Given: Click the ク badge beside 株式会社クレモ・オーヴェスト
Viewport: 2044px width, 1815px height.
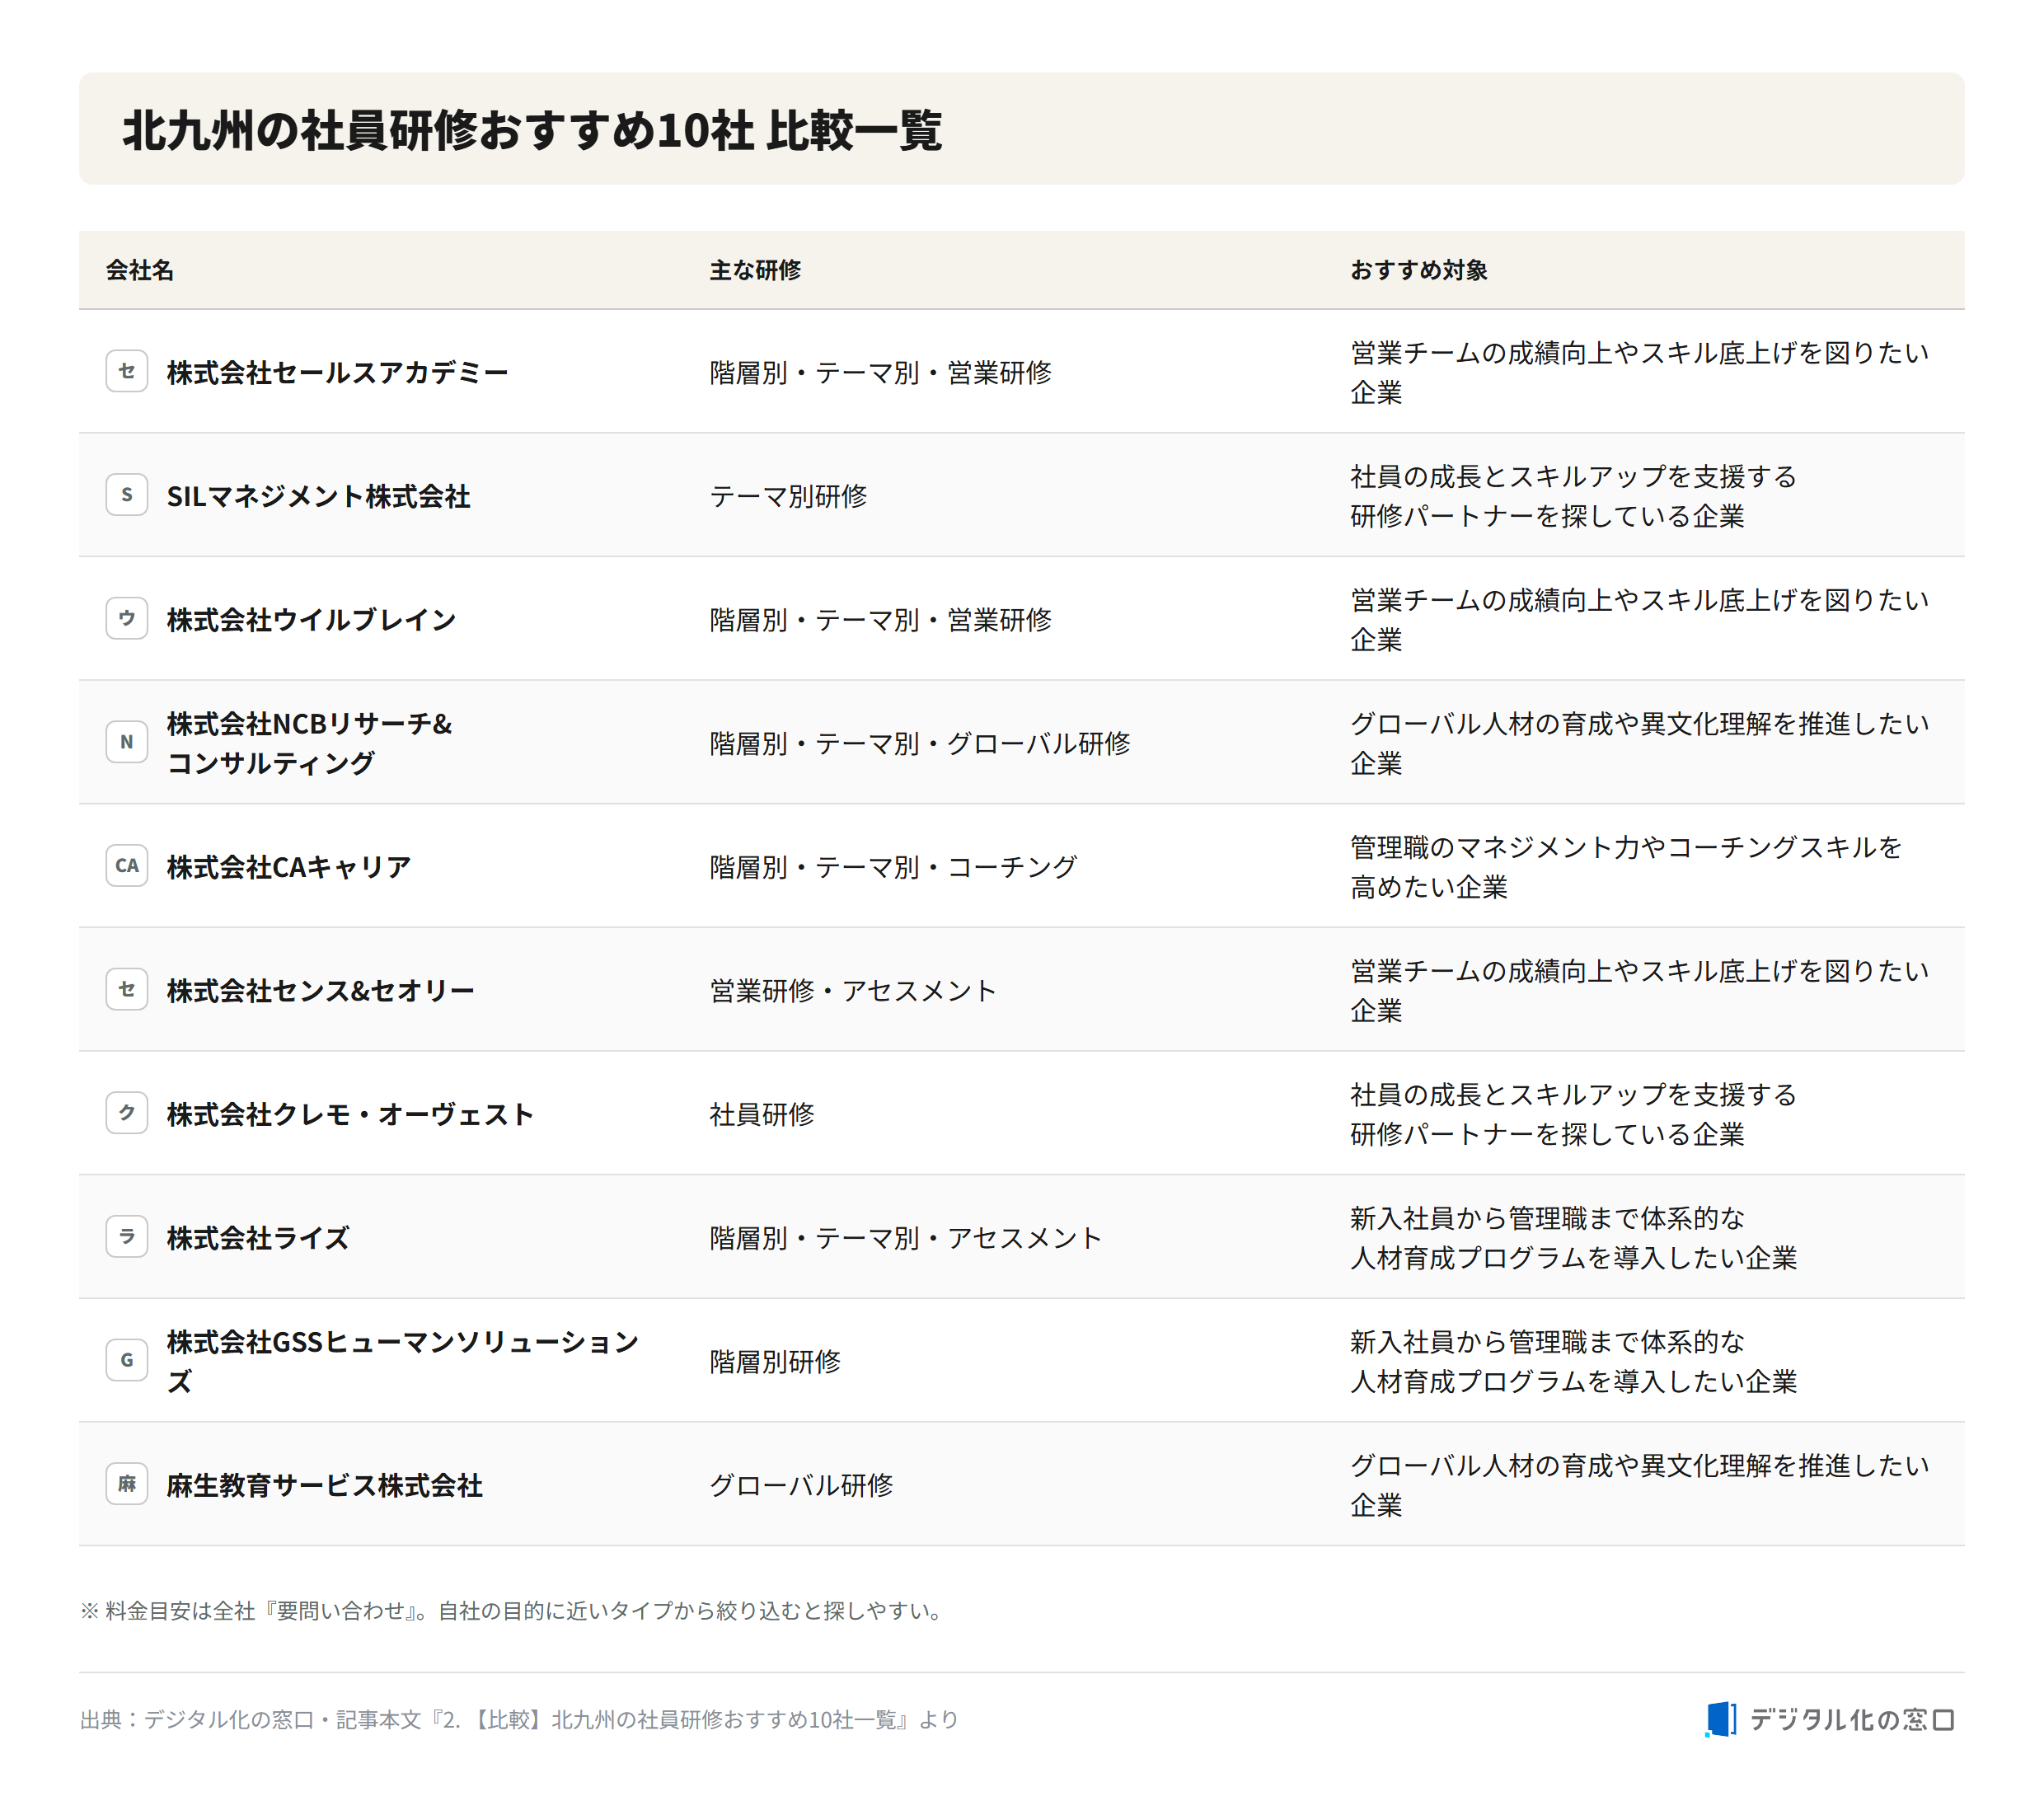Looking at the screenshot, I should pyautogui.click(x=127, y=1113).
